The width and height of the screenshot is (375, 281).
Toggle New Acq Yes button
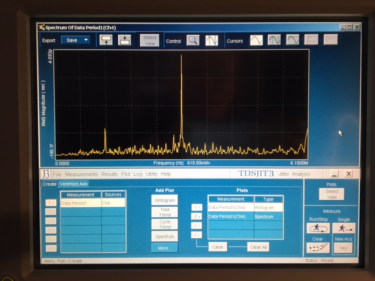click(x=343, y=248)
